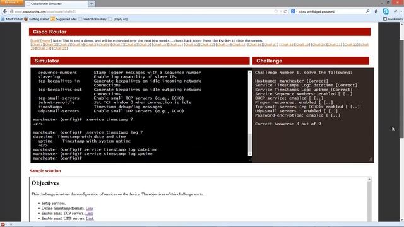Open the [Reply All] bookmark
Image resolution: width=404 pixels, height=227 pixels.
coord(118,19)
